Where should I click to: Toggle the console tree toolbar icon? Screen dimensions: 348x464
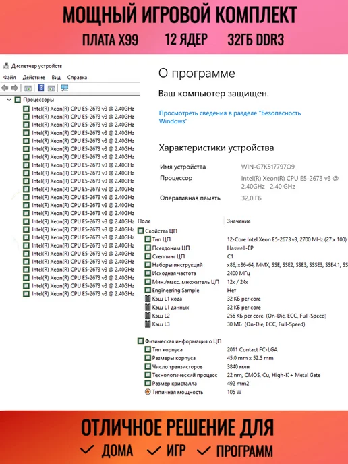28,88
